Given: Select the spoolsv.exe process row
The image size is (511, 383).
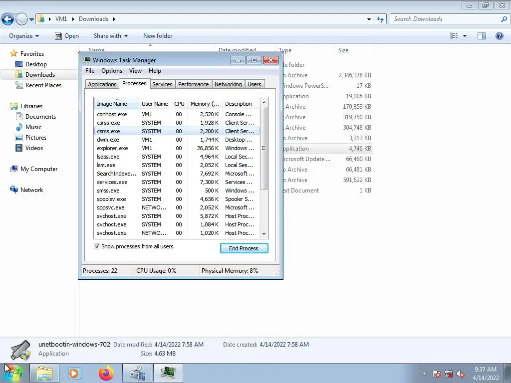Looking at the screenshot, I should pos(177,198).
